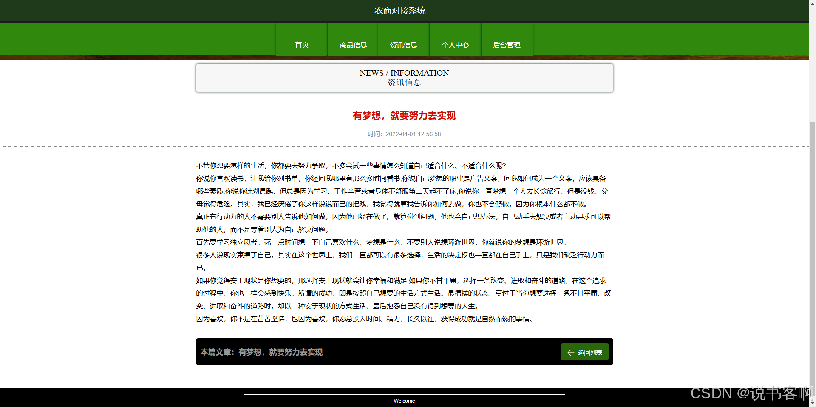Click the red article title 有梦想，就要努力去实现

(404, 116)
